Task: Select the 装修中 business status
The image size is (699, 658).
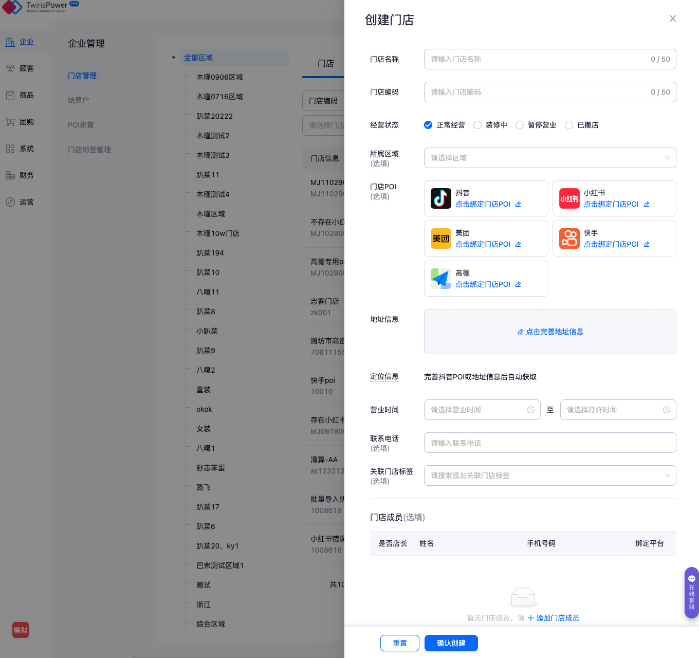Action: pos(477,125)
